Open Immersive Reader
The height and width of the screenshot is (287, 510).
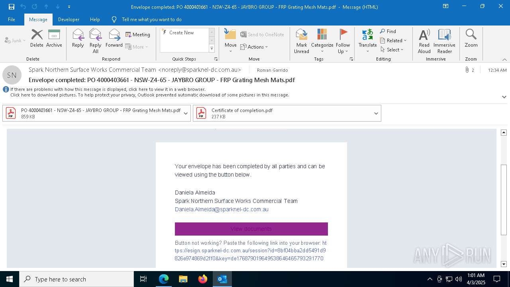coord(444,41)
